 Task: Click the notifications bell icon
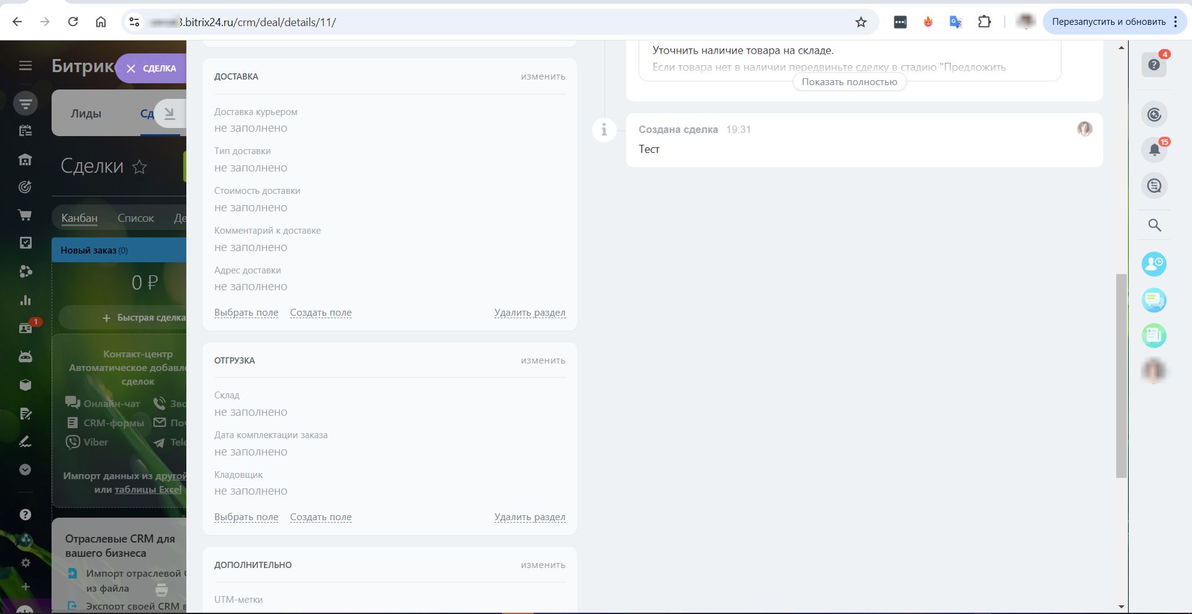[x=1154, y=150]
